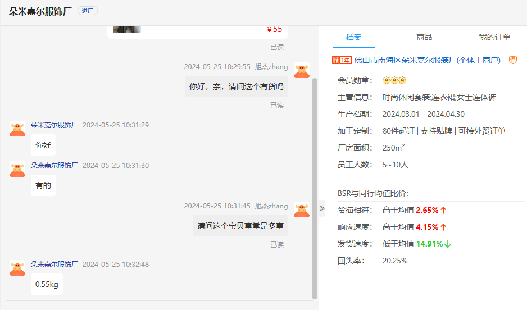Open the product thumbnail priced ¥55
The height and width of the screenshot is (310, 527).
point(127,29)
